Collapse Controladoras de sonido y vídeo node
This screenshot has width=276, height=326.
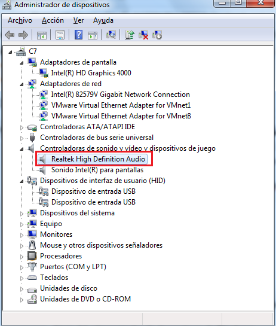pyautogui.click(x=22, y=149)
